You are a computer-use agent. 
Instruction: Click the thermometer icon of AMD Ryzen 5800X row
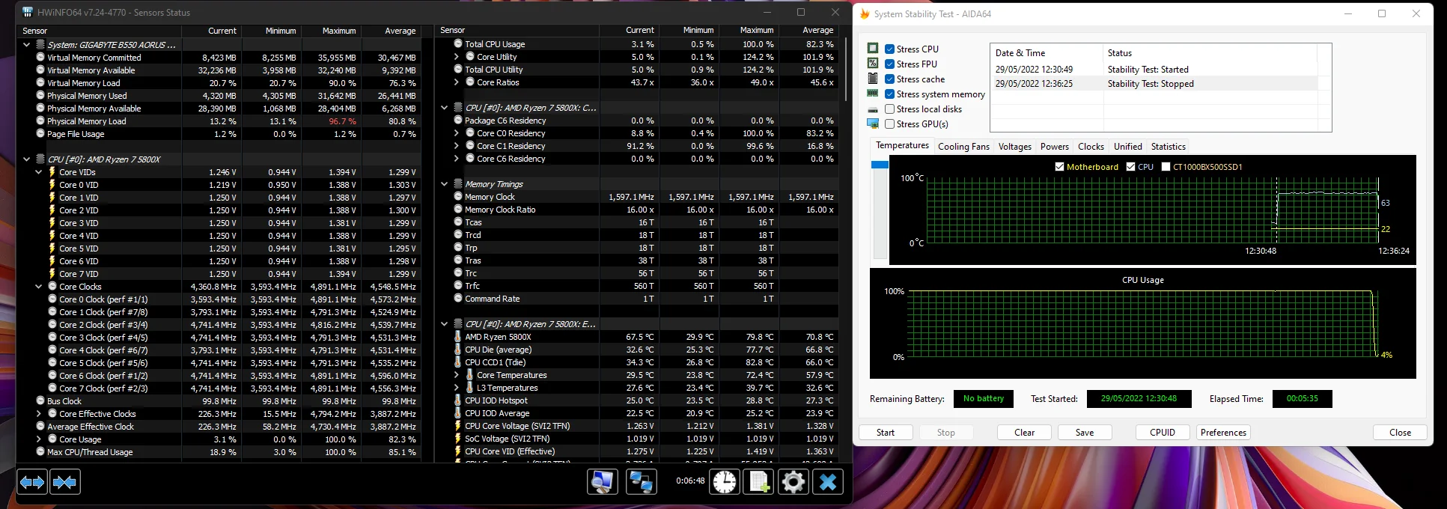[x=457, y=337]
